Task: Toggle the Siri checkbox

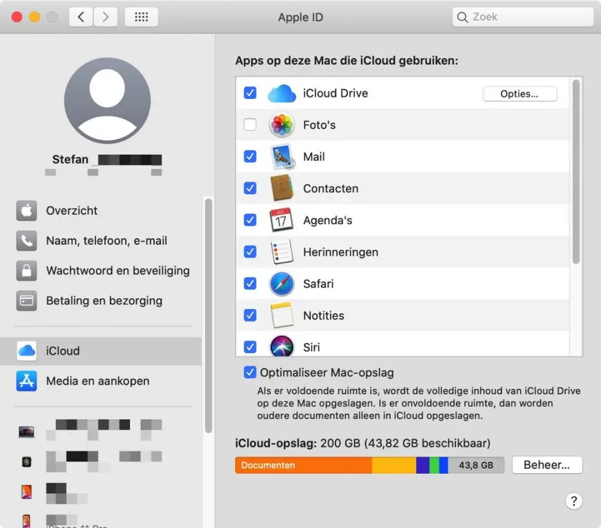Action: click(x=250, y=346)
